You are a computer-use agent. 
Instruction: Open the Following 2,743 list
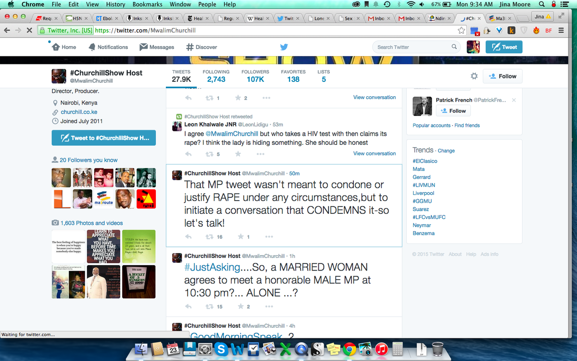click(x=216, y=76)
